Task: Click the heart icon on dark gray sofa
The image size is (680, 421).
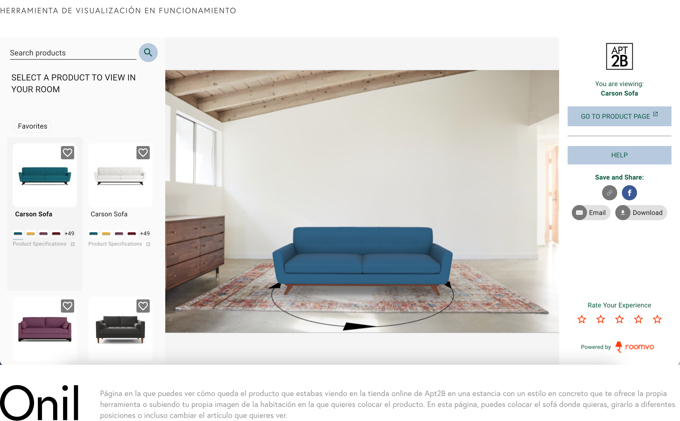Action: (x=143, y=306)
